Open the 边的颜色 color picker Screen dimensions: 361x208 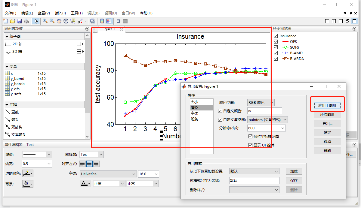(x=28, y=173)
